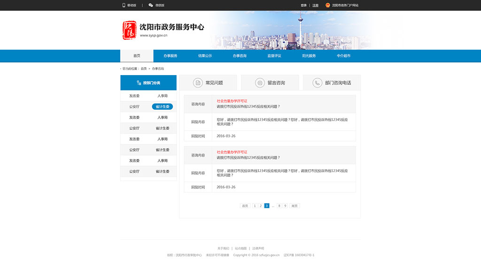481x264 pixels.
Task: Click the red seal logo of 沈阳市政务服务中心
Action: click(129, 30)
